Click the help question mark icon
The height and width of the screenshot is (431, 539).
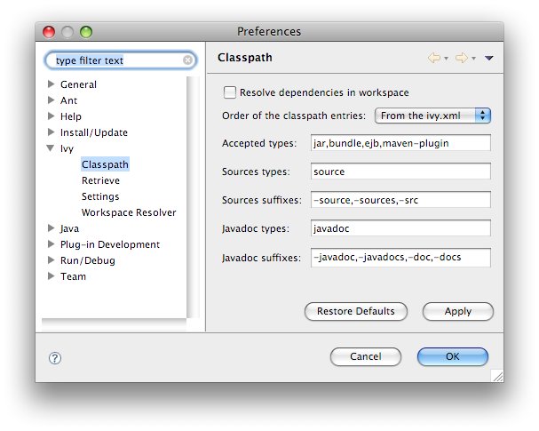[54, 357]
